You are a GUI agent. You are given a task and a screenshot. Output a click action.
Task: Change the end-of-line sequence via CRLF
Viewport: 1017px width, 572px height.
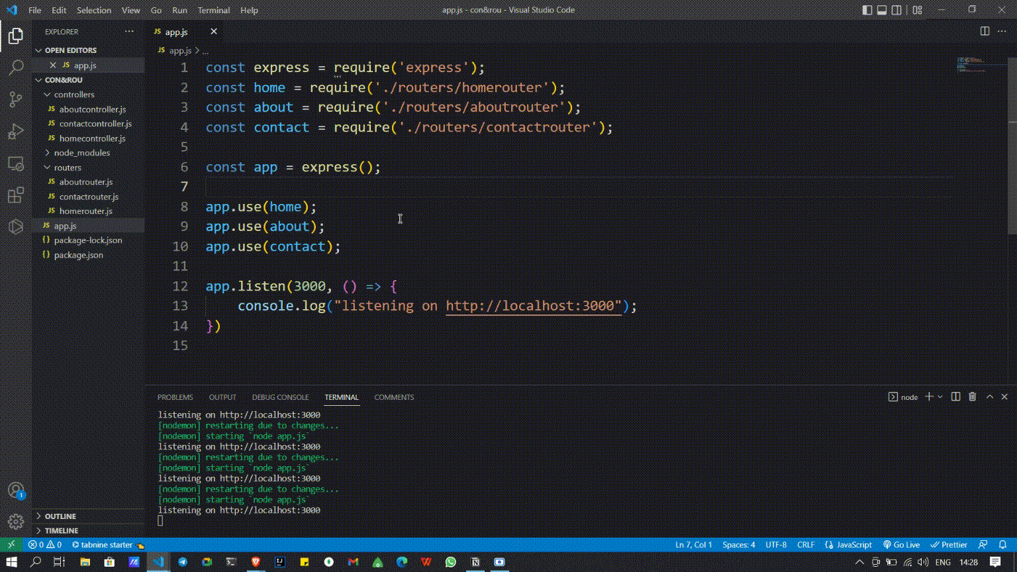coord(806,545)
